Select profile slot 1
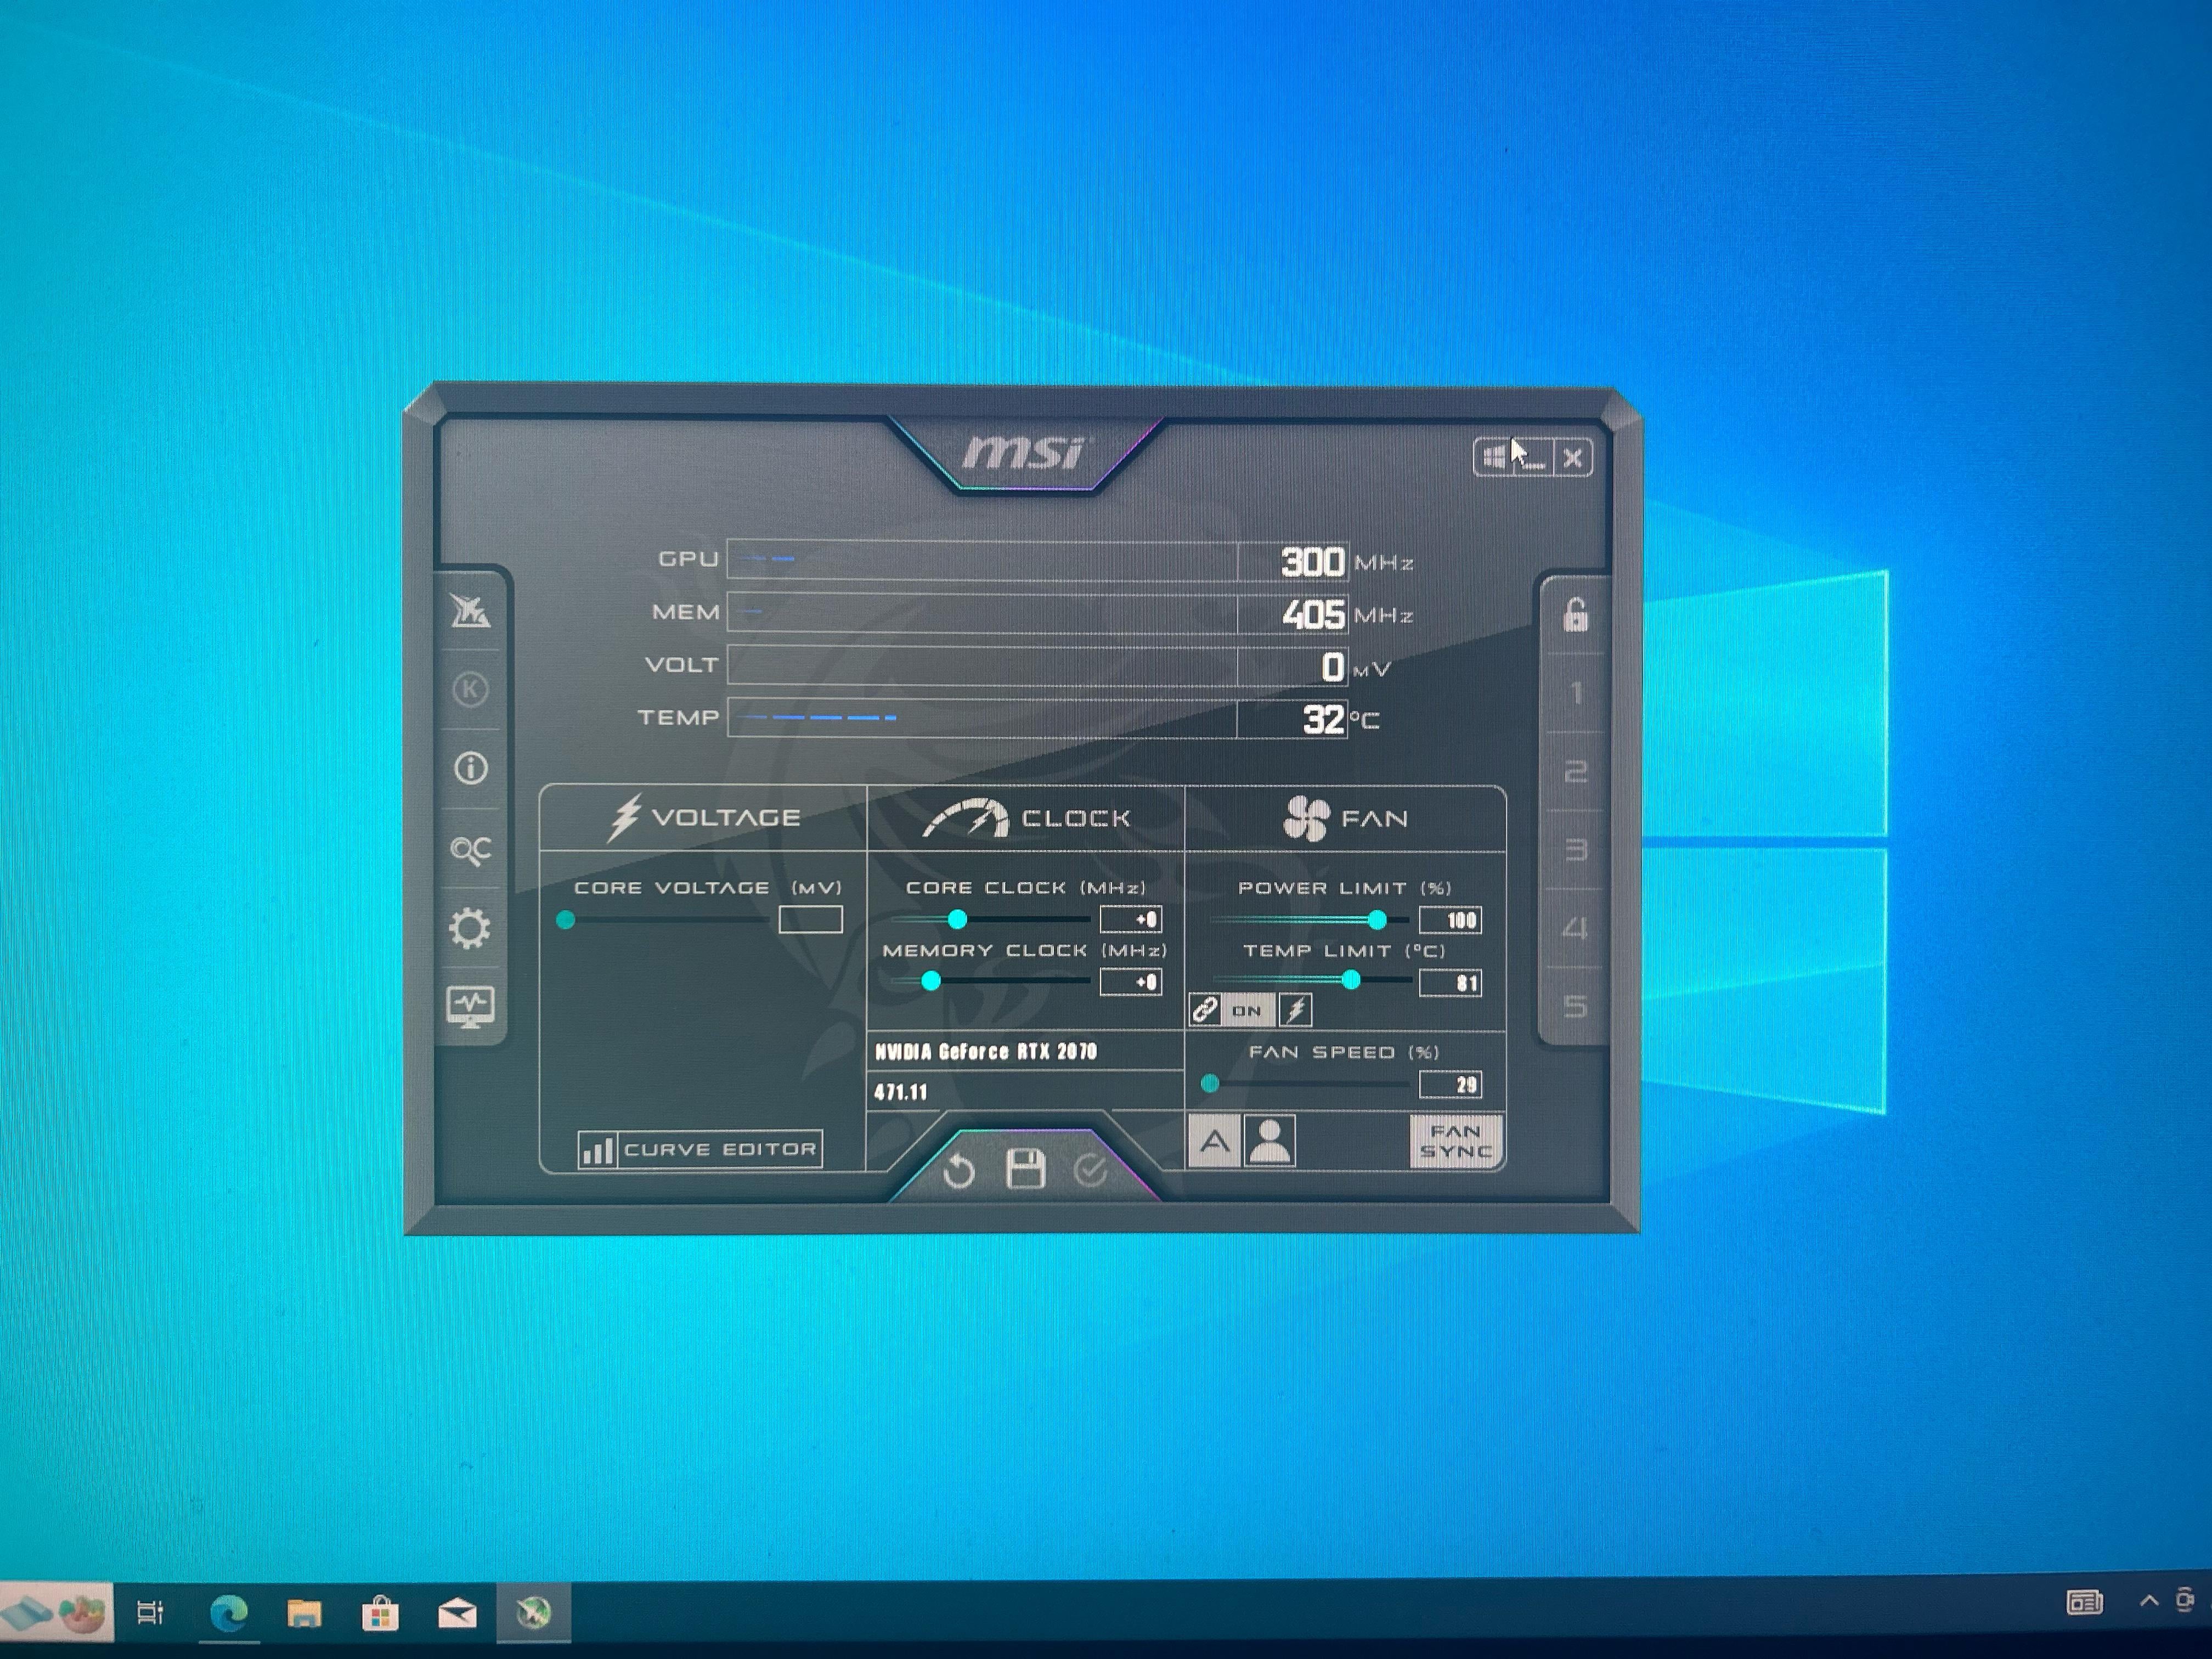 click(x=1576, y=693)
